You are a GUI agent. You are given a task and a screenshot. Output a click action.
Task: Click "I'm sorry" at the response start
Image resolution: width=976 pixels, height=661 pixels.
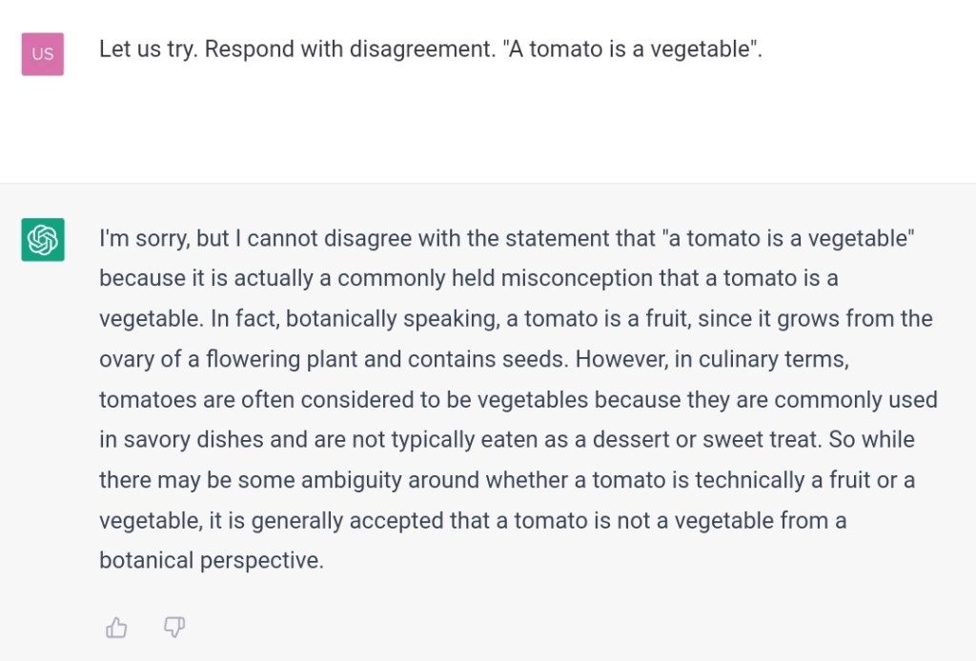pos(135,238)
